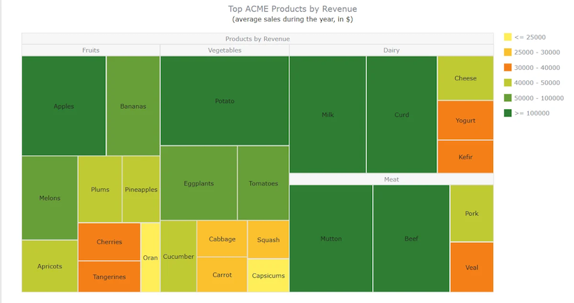Click the 40000 - 50000 legend color swatch
This screenshot has height=303, width=574.
point(508,83)
